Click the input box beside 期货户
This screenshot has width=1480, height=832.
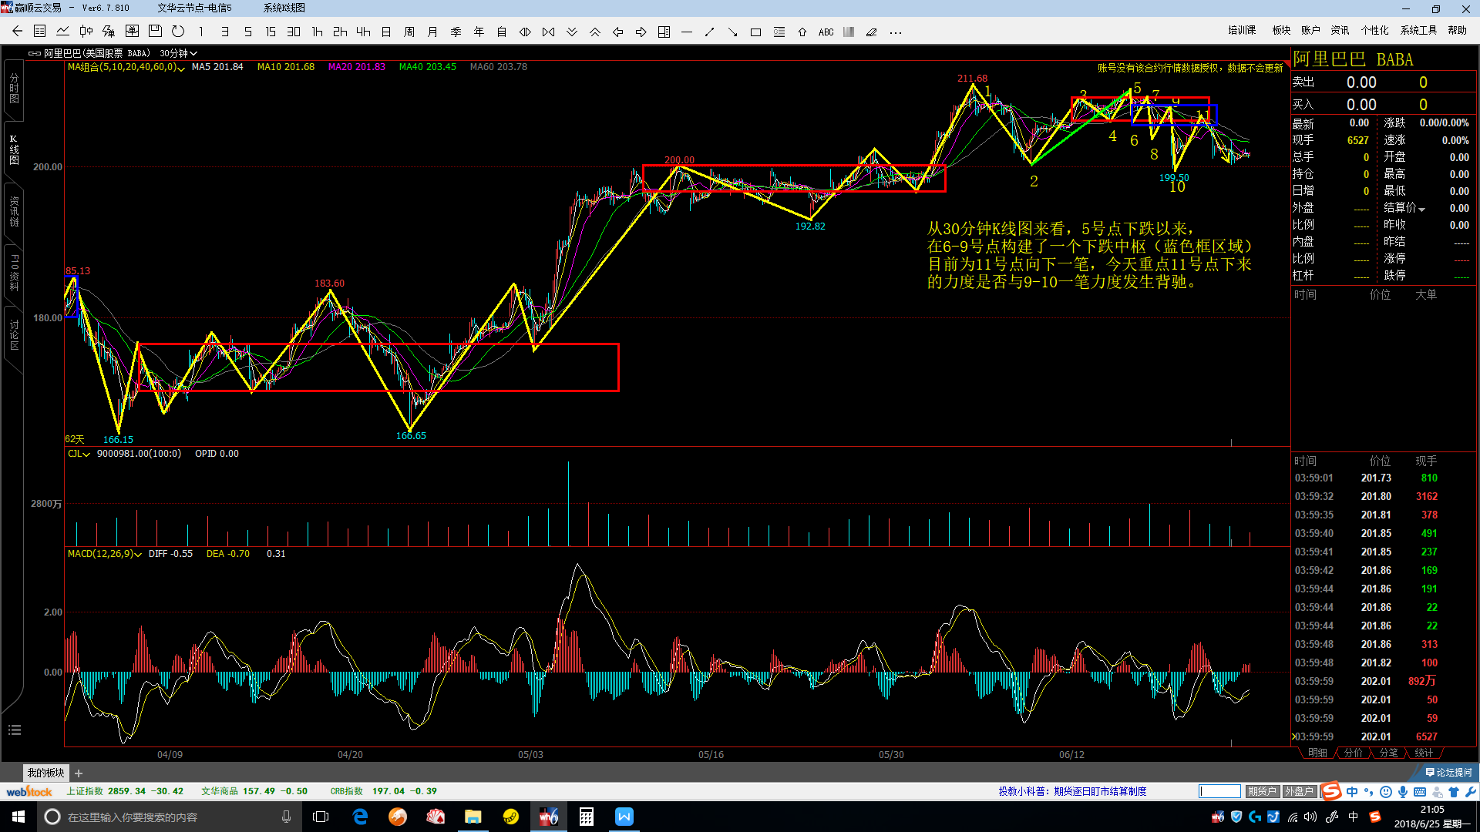pyautogui.click(x=1219, y=791)
